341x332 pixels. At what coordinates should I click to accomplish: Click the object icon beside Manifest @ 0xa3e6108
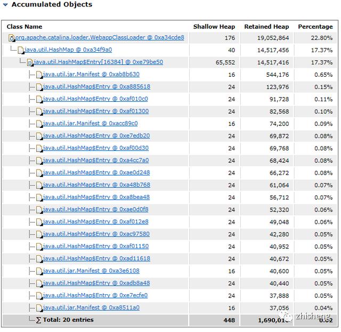tap(39, 272)
